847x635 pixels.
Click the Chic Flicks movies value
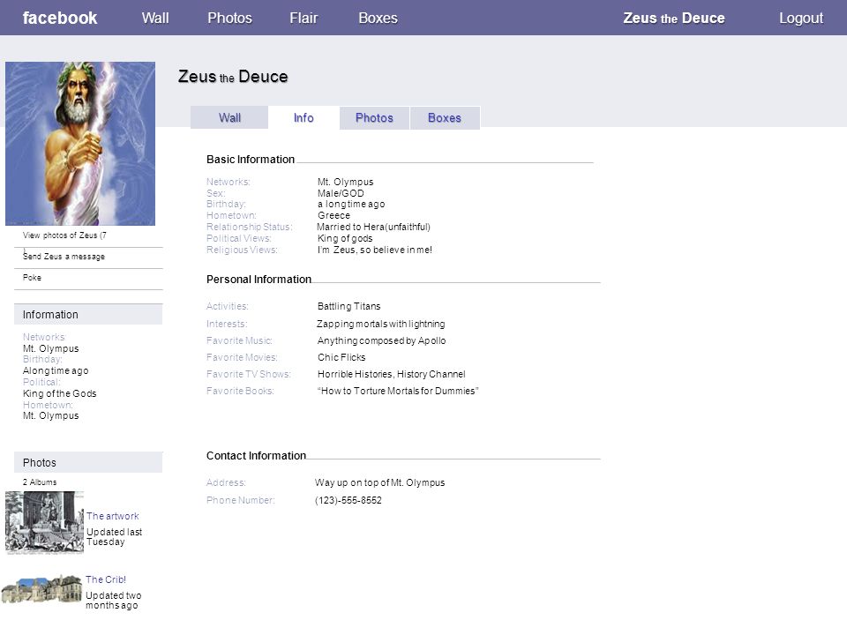tap(341, 357)
